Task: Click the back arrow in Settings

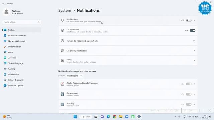Action: coord(3,3)
